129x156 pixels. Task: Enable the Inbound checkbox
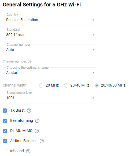tap(5, 151)
